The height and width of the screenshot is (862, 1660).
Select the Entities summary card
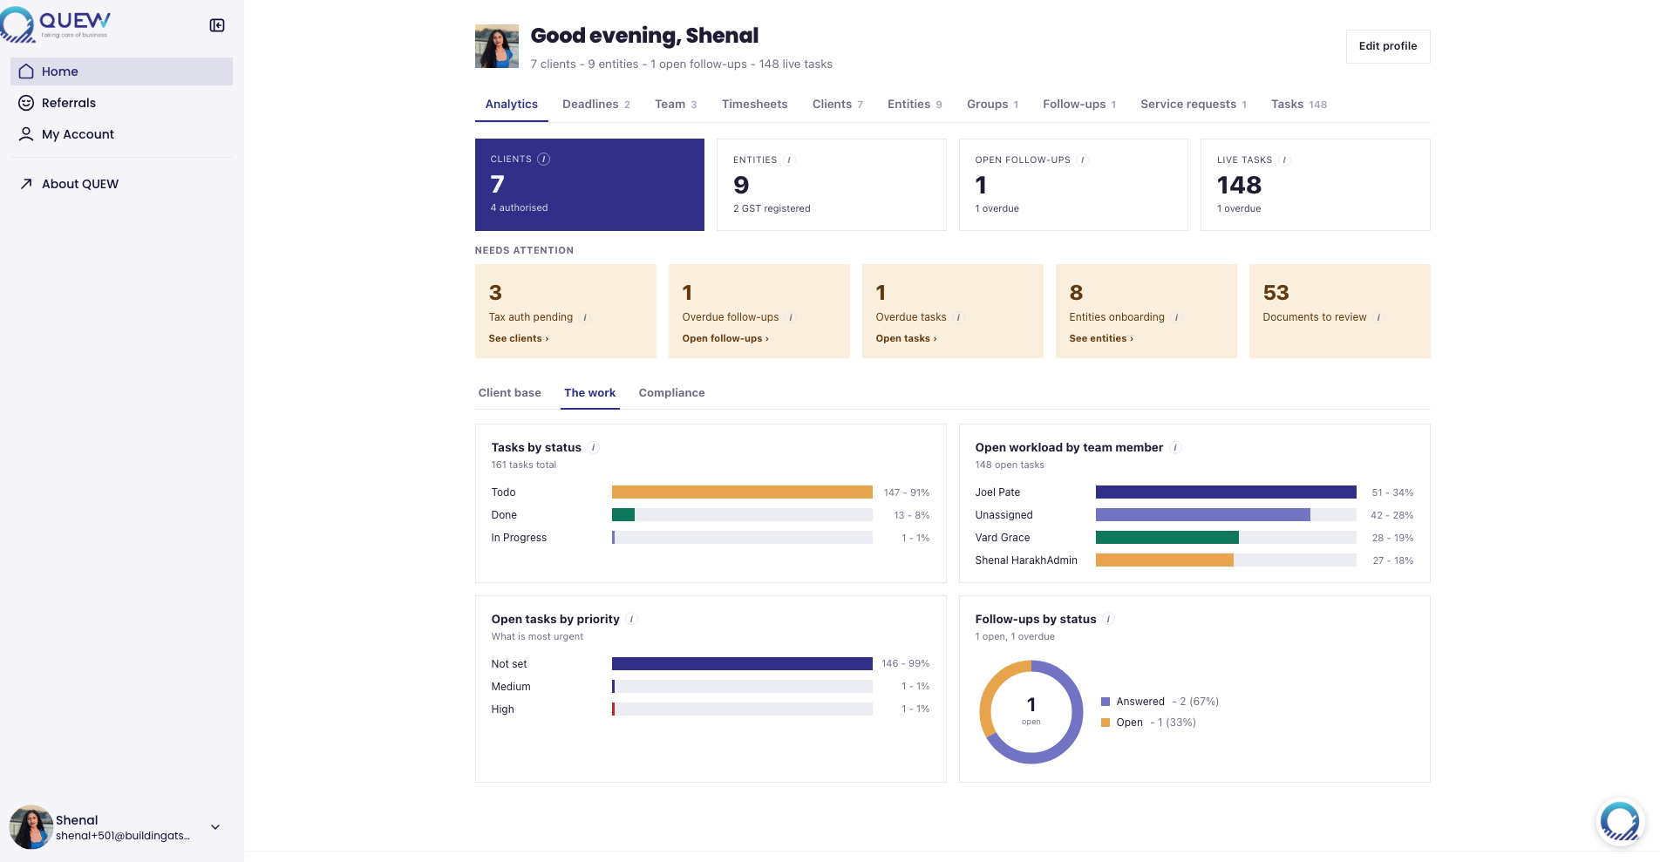click(832, 185)
